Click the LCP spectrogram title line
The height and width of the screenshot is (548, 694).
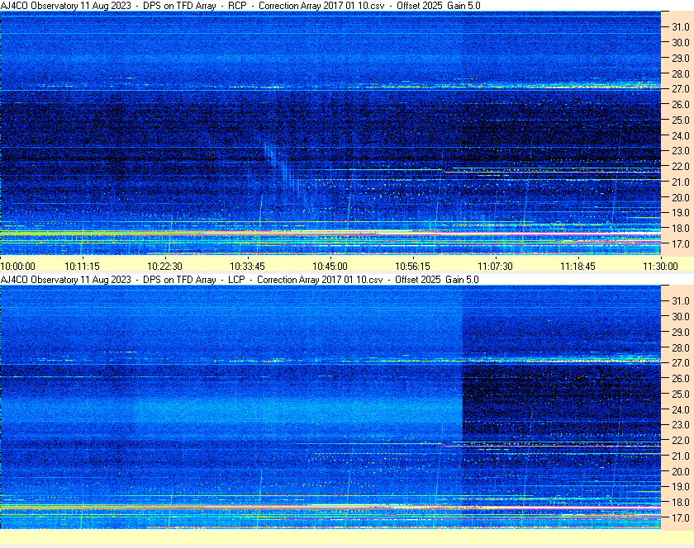click(240, 280)
